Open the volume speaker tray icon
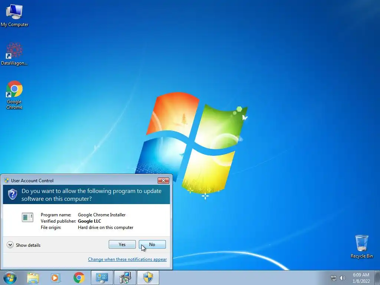This screenshot has width=380, height=285. pos(343,278)
